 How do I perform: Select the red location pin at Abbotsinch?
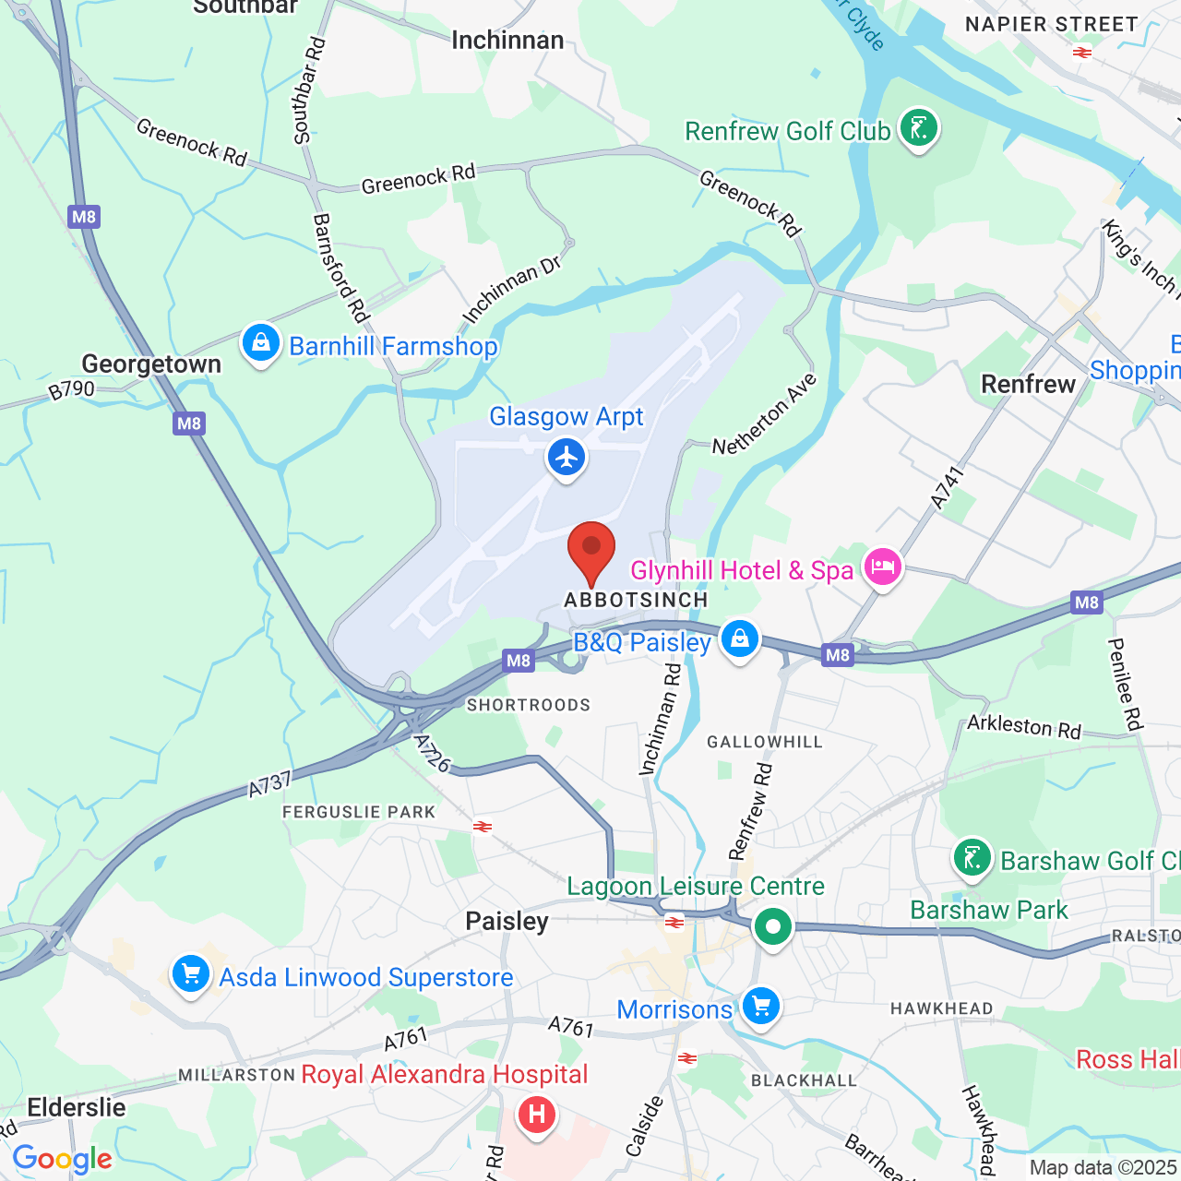591,554
